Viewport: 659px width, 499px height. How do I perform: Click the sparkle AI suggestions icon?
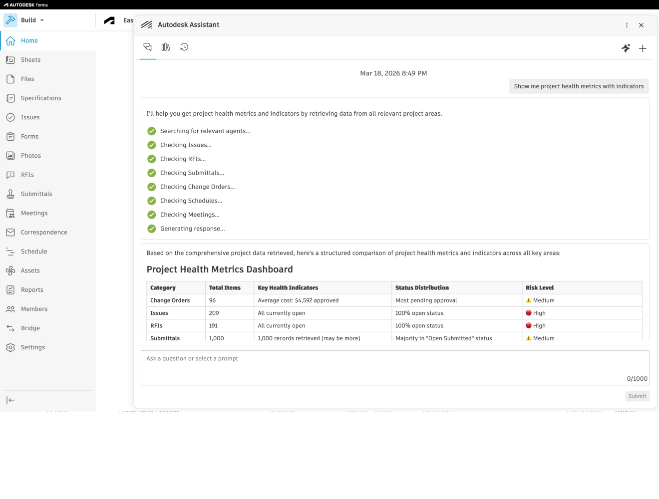coord(626,48)
